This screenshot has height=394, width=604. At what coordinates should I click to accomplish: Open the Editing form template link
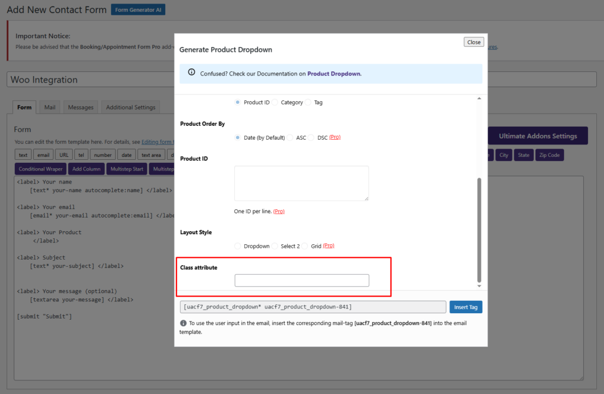click(x=158, y=142)
